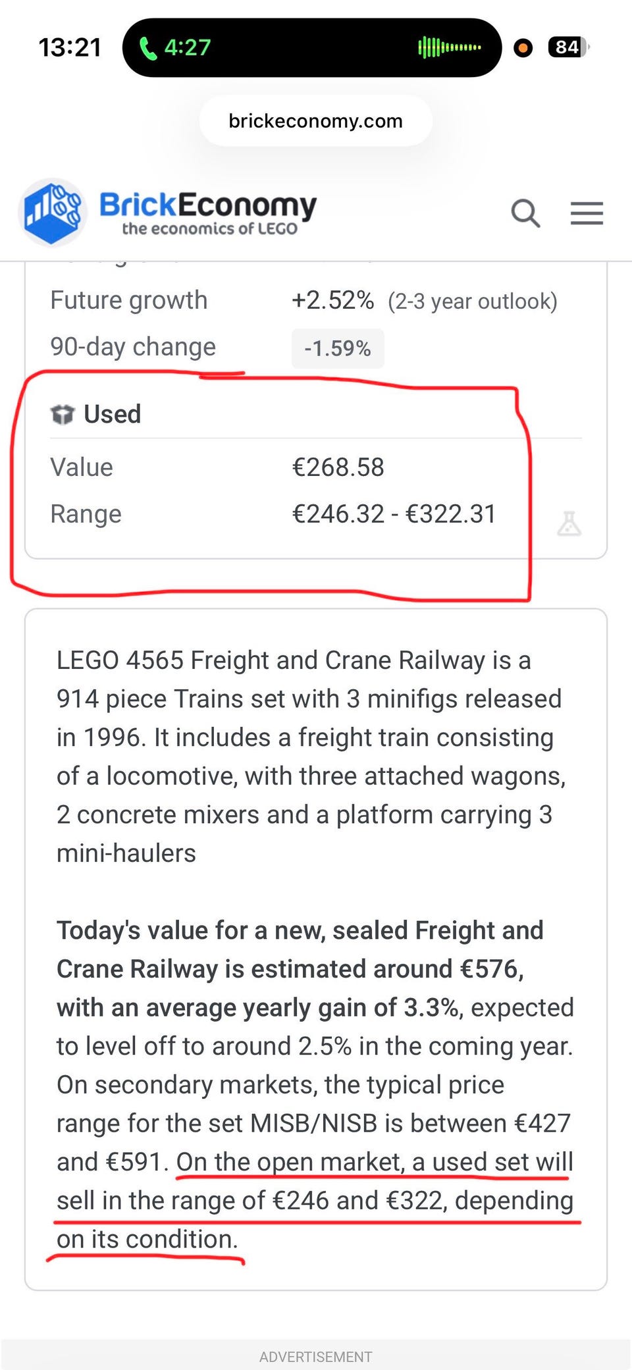Viewport: 632px width, 1370px height.
Task: Click the "(2-3 year outlook)" note
Action: (472, 302)
